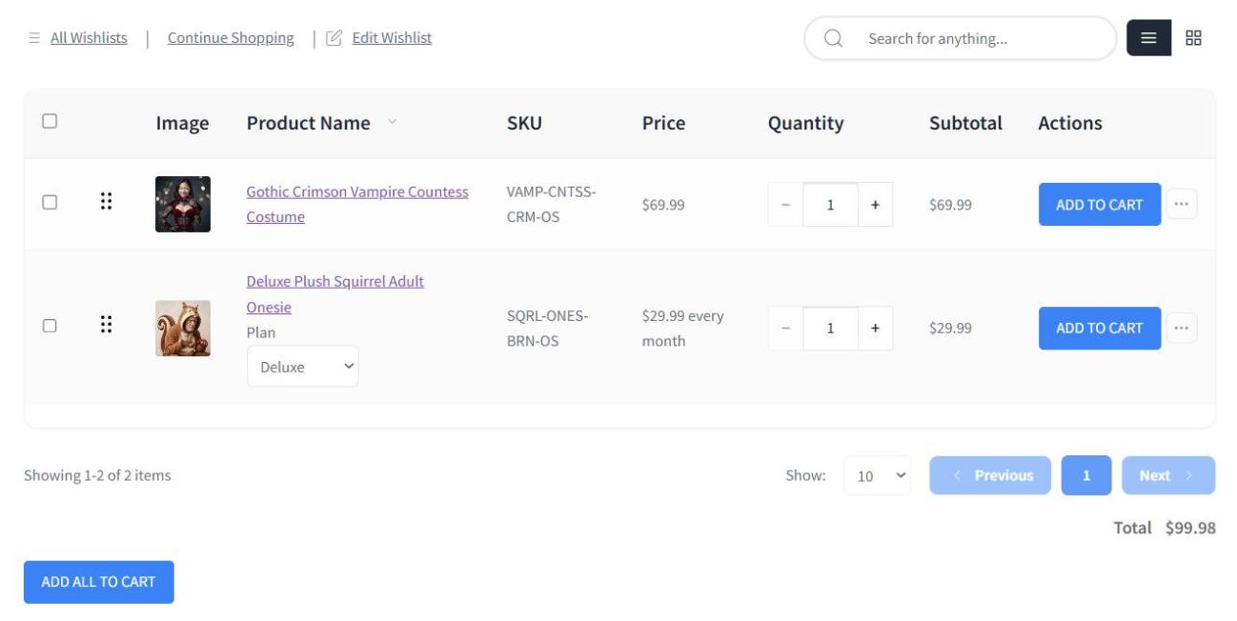
Task: Click the Image column header
Action: click(x=182, y=123)
